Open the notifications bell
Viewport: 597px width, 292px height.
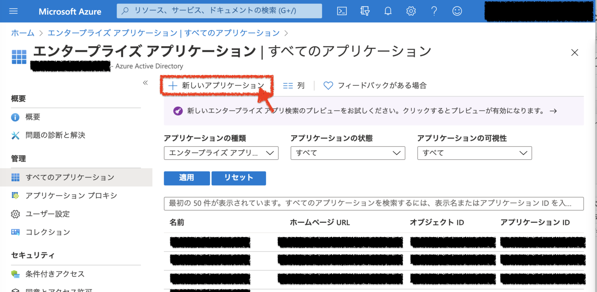[388, 11]
